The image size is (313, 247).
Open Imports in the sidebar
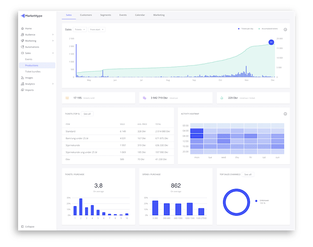pos(29,90)
